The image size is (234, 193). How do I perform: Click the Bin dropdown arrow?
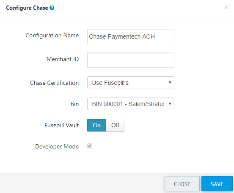(x=170, y=104)
